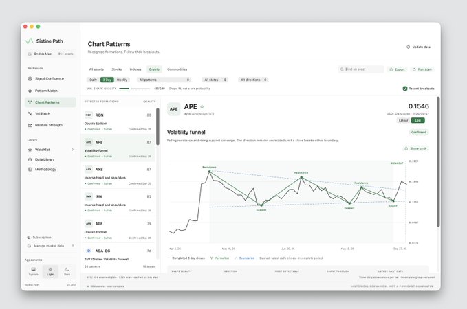Image resolution: width=467 pixels, height=309 pixels.
Task: Switch to Commodities tab
Action: pyautogui.click(x=177, y=69)
